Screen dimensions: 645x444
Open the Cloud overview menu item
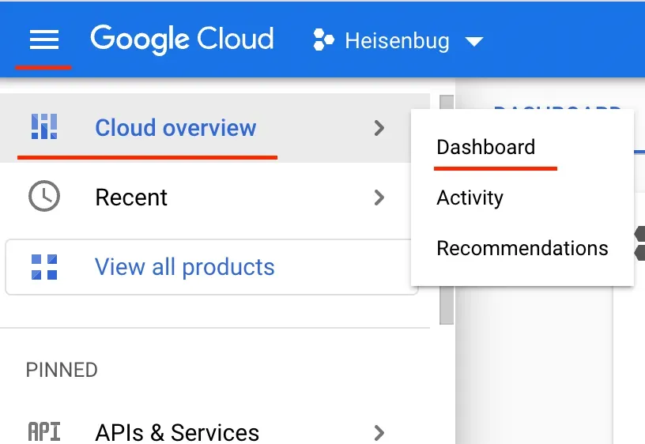215,128
